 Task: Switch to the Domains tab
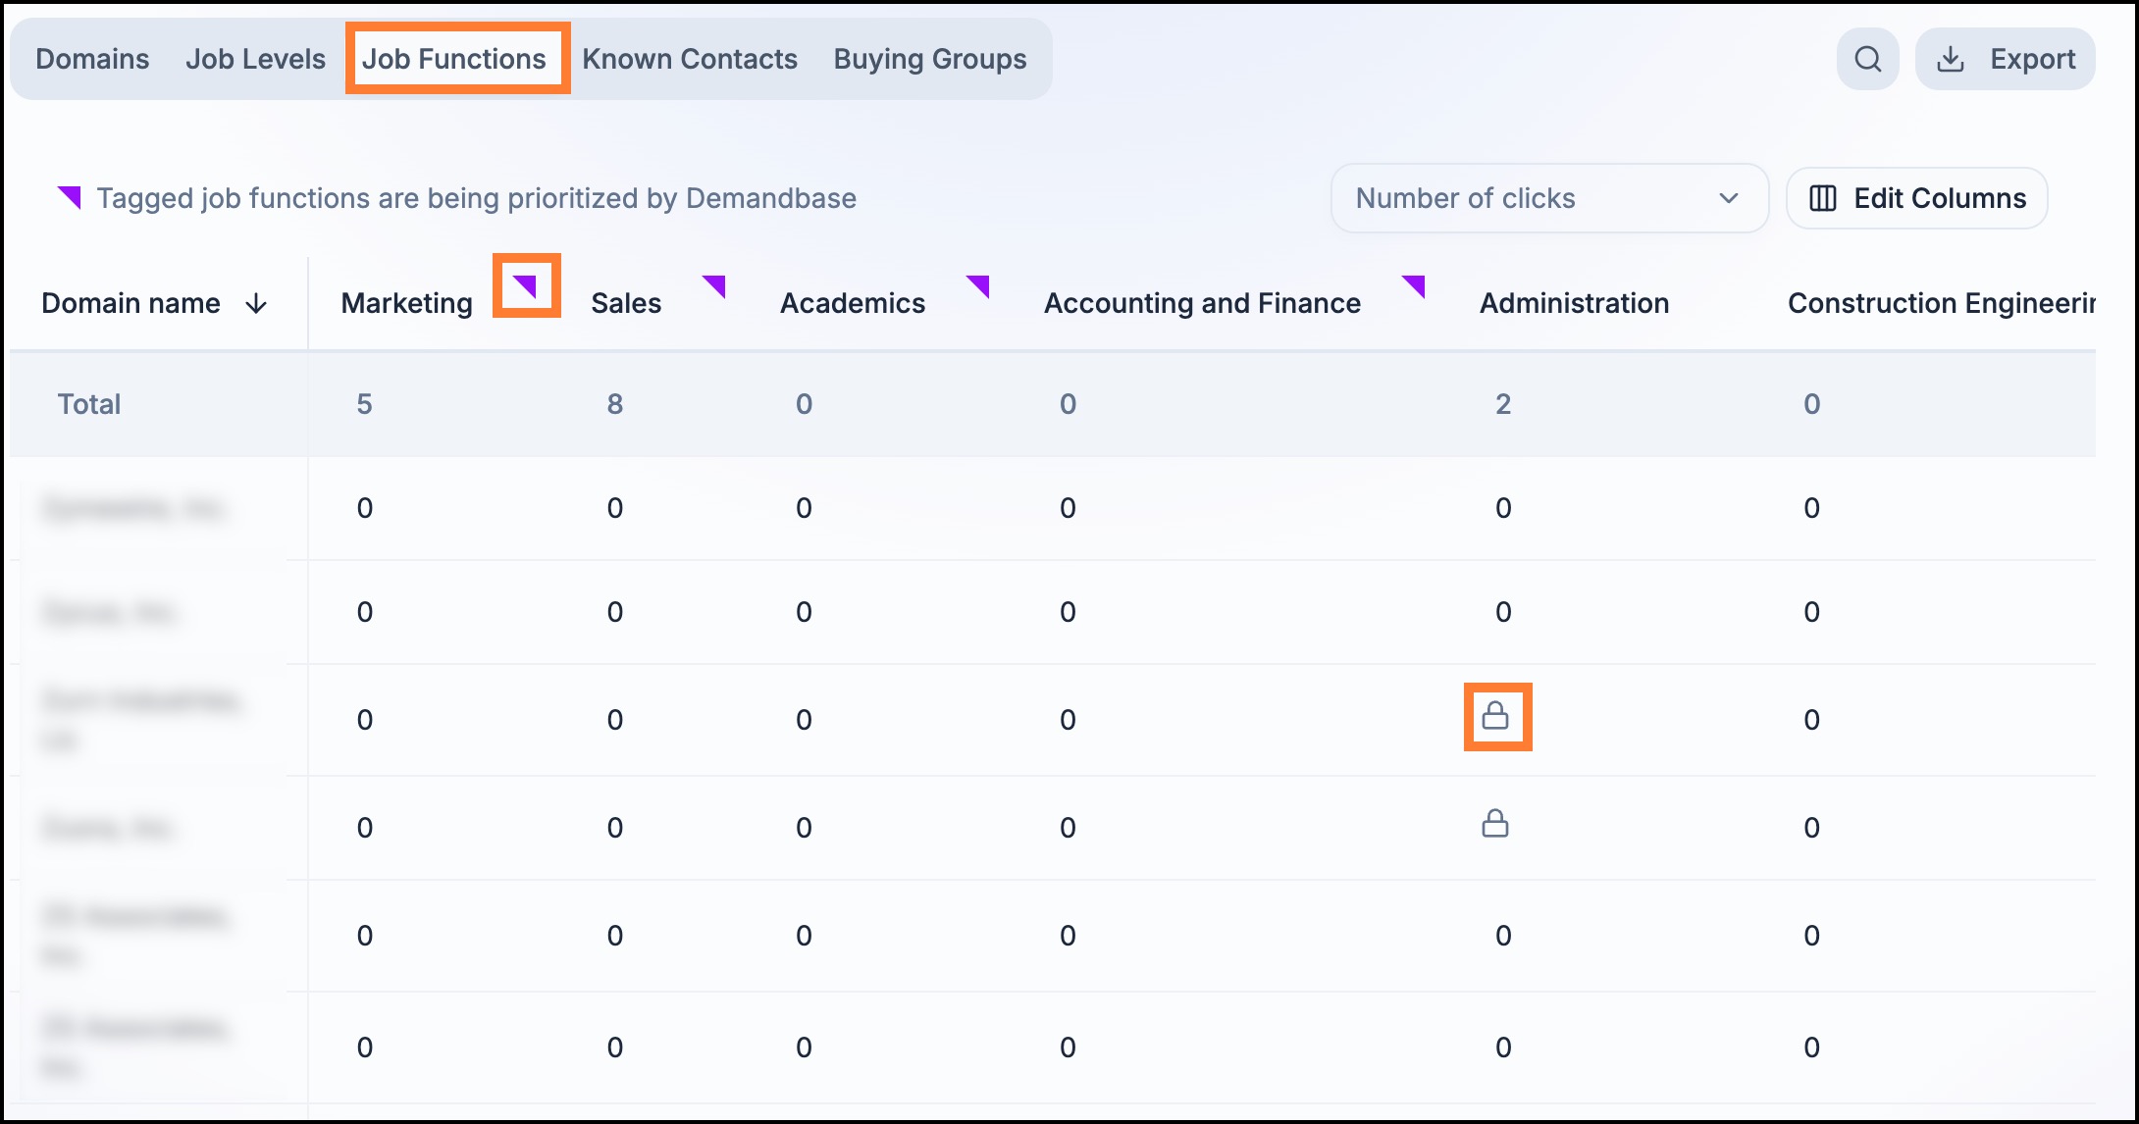click(92, 59)
